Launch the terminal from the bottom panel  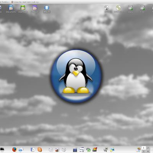pos(2,149)
